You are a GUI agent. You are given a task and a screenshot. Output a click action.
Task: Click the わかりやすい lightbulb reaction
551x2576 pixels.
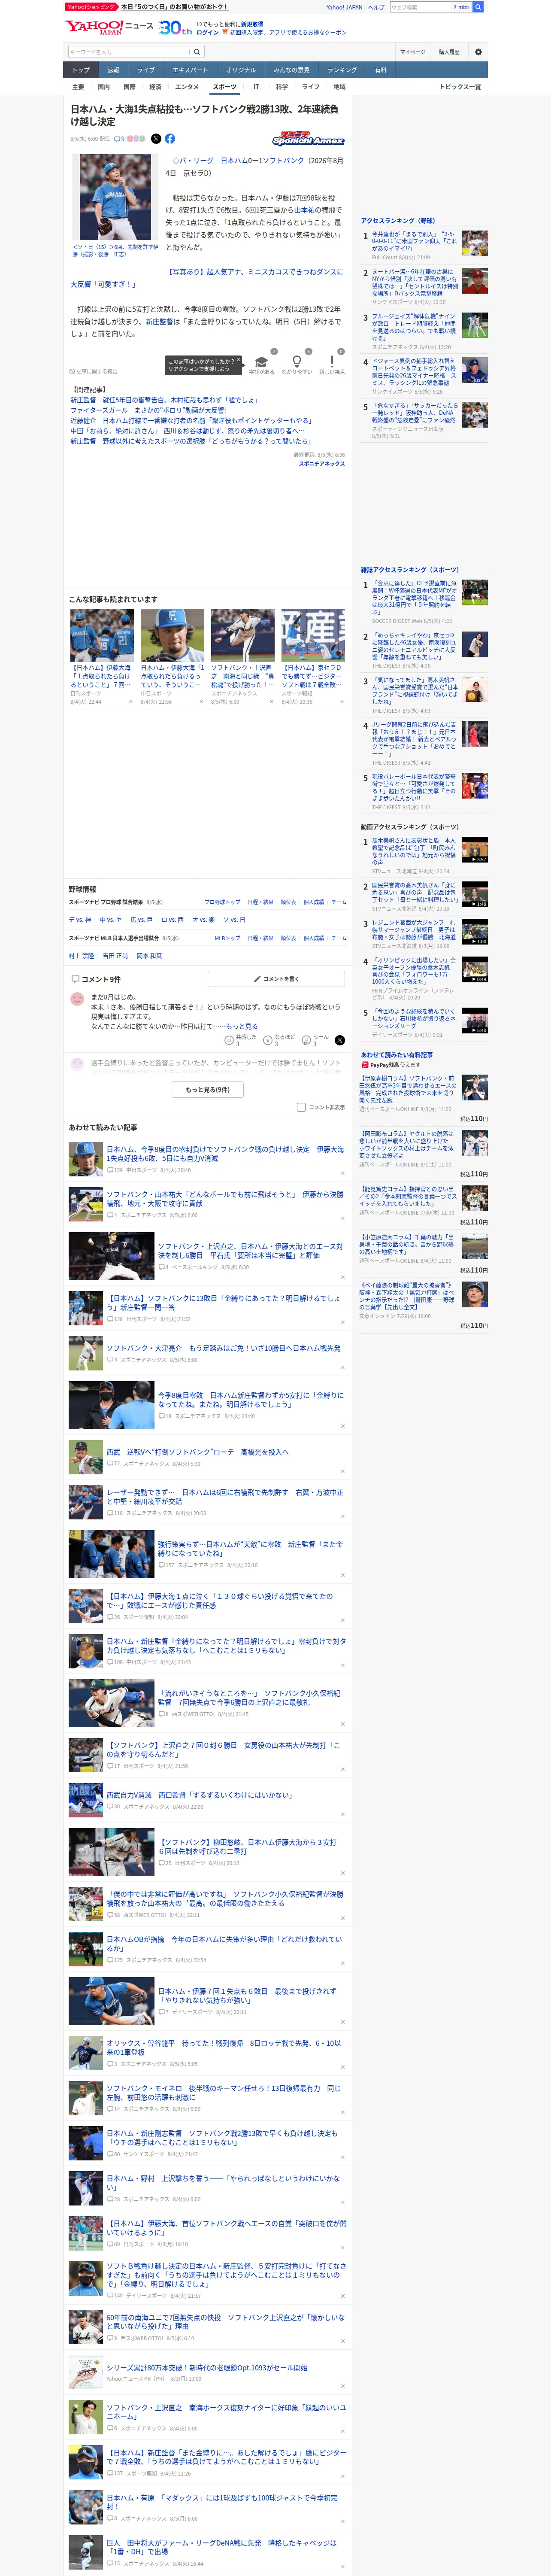point(297,365)
